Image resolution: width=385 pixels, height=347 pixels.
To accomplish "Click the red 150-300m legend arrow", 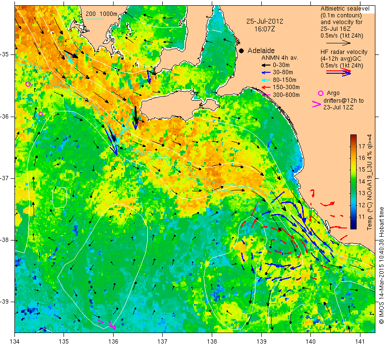I will 266,88.
